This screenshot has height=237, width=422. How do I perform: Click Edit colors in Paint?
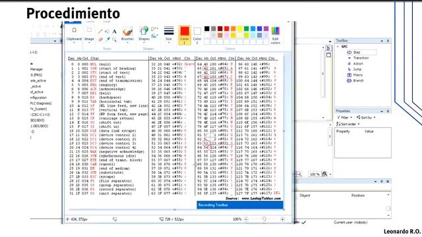pos(276,36)
